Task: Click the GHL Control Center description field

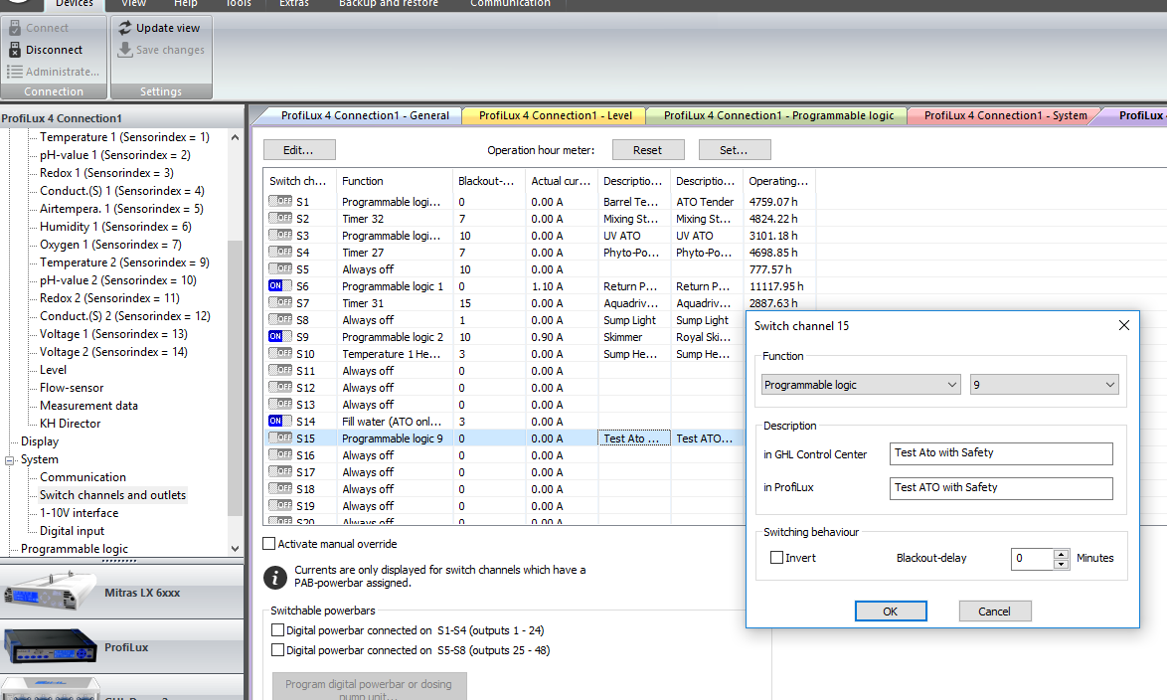Action: coord(1001,452)
